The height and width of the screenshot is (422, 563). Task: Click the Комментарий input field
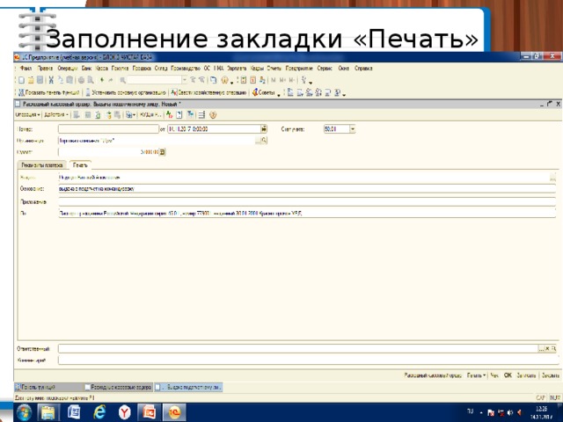(309, 360)
